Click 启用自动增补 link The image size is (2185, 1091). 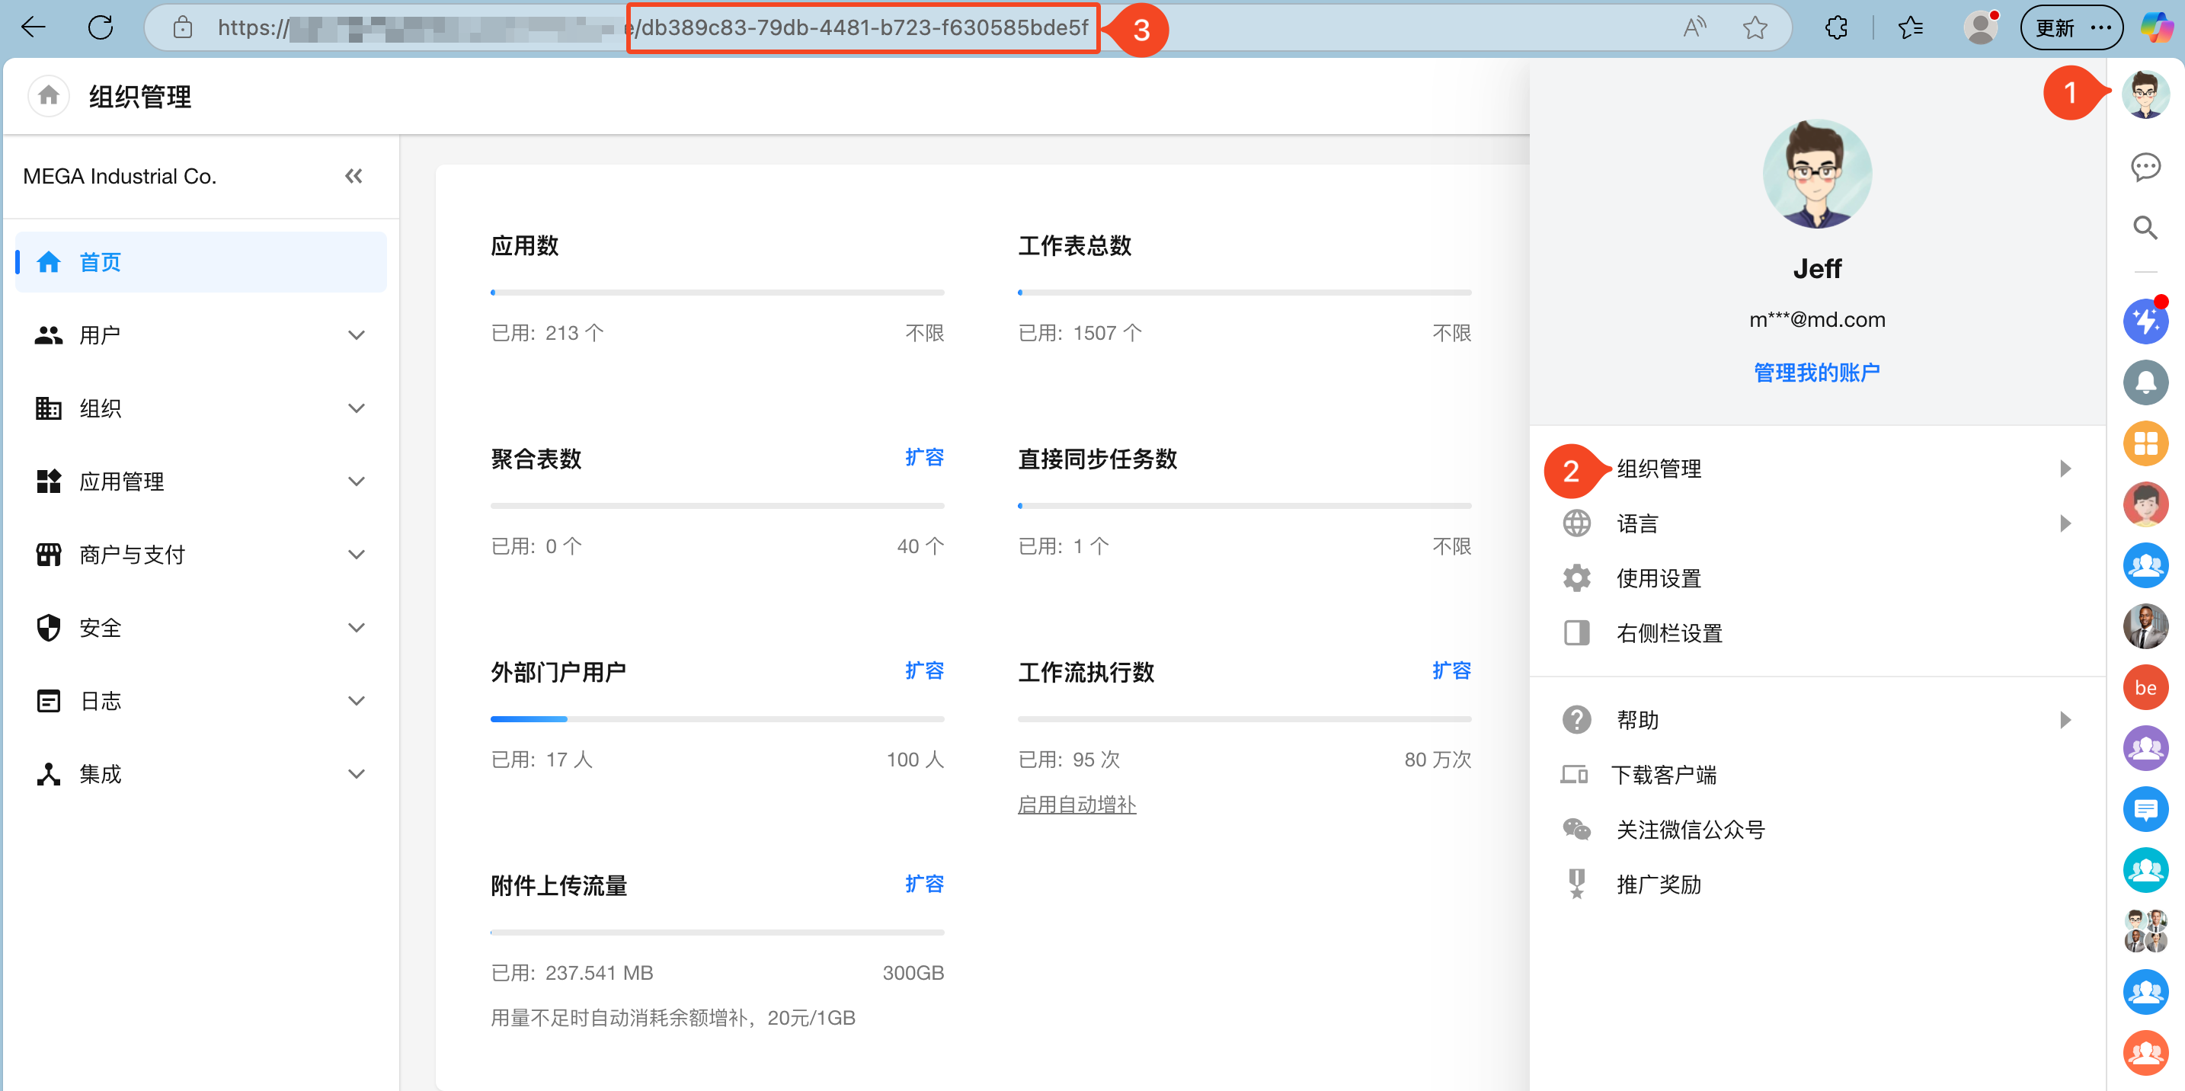tap(1076, 805)
